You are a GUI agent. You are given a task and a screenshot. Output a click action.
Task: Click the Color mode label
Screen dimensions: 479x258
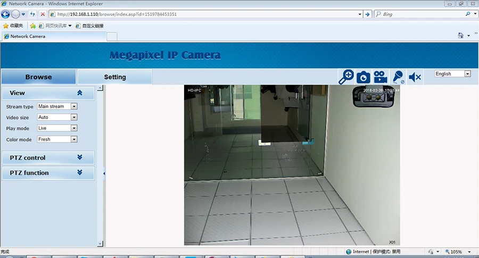[19, 139]
